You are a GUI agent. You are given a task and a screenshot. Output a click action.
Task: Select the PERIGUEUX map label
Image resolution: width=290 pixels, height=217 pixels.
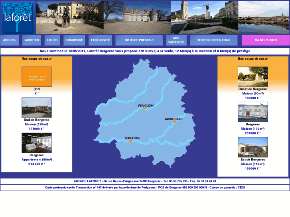pos(146,106)
